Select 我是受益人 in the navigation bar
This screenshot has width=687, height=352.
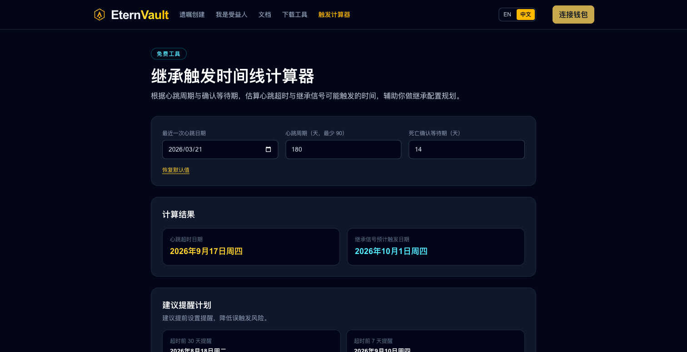pos(231,15)
